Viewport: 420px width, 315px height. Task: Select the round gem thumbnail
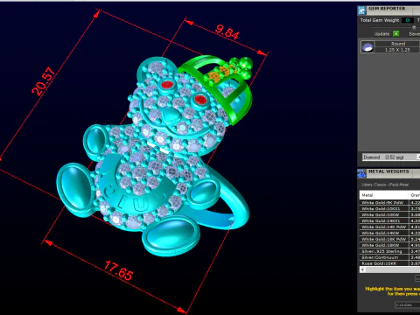point(367,46)
